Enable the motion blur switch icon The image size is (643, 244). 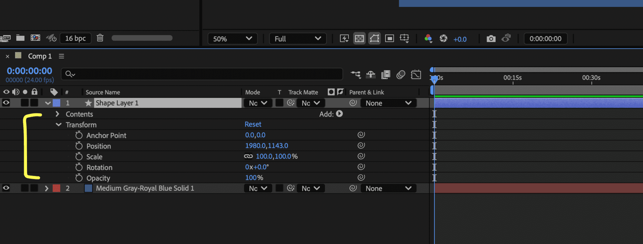(401, 74)
